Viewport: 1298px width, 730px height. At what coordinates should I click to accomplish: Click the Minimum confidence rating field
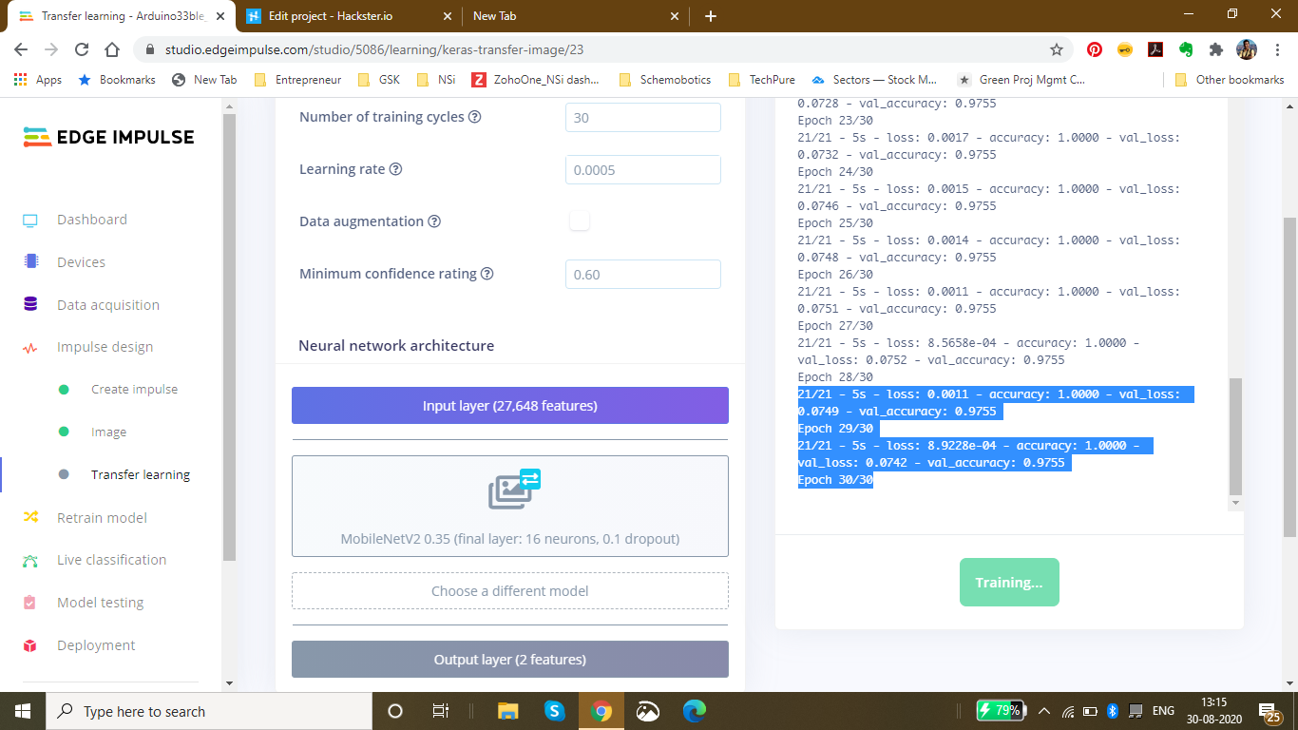point(642,274)
